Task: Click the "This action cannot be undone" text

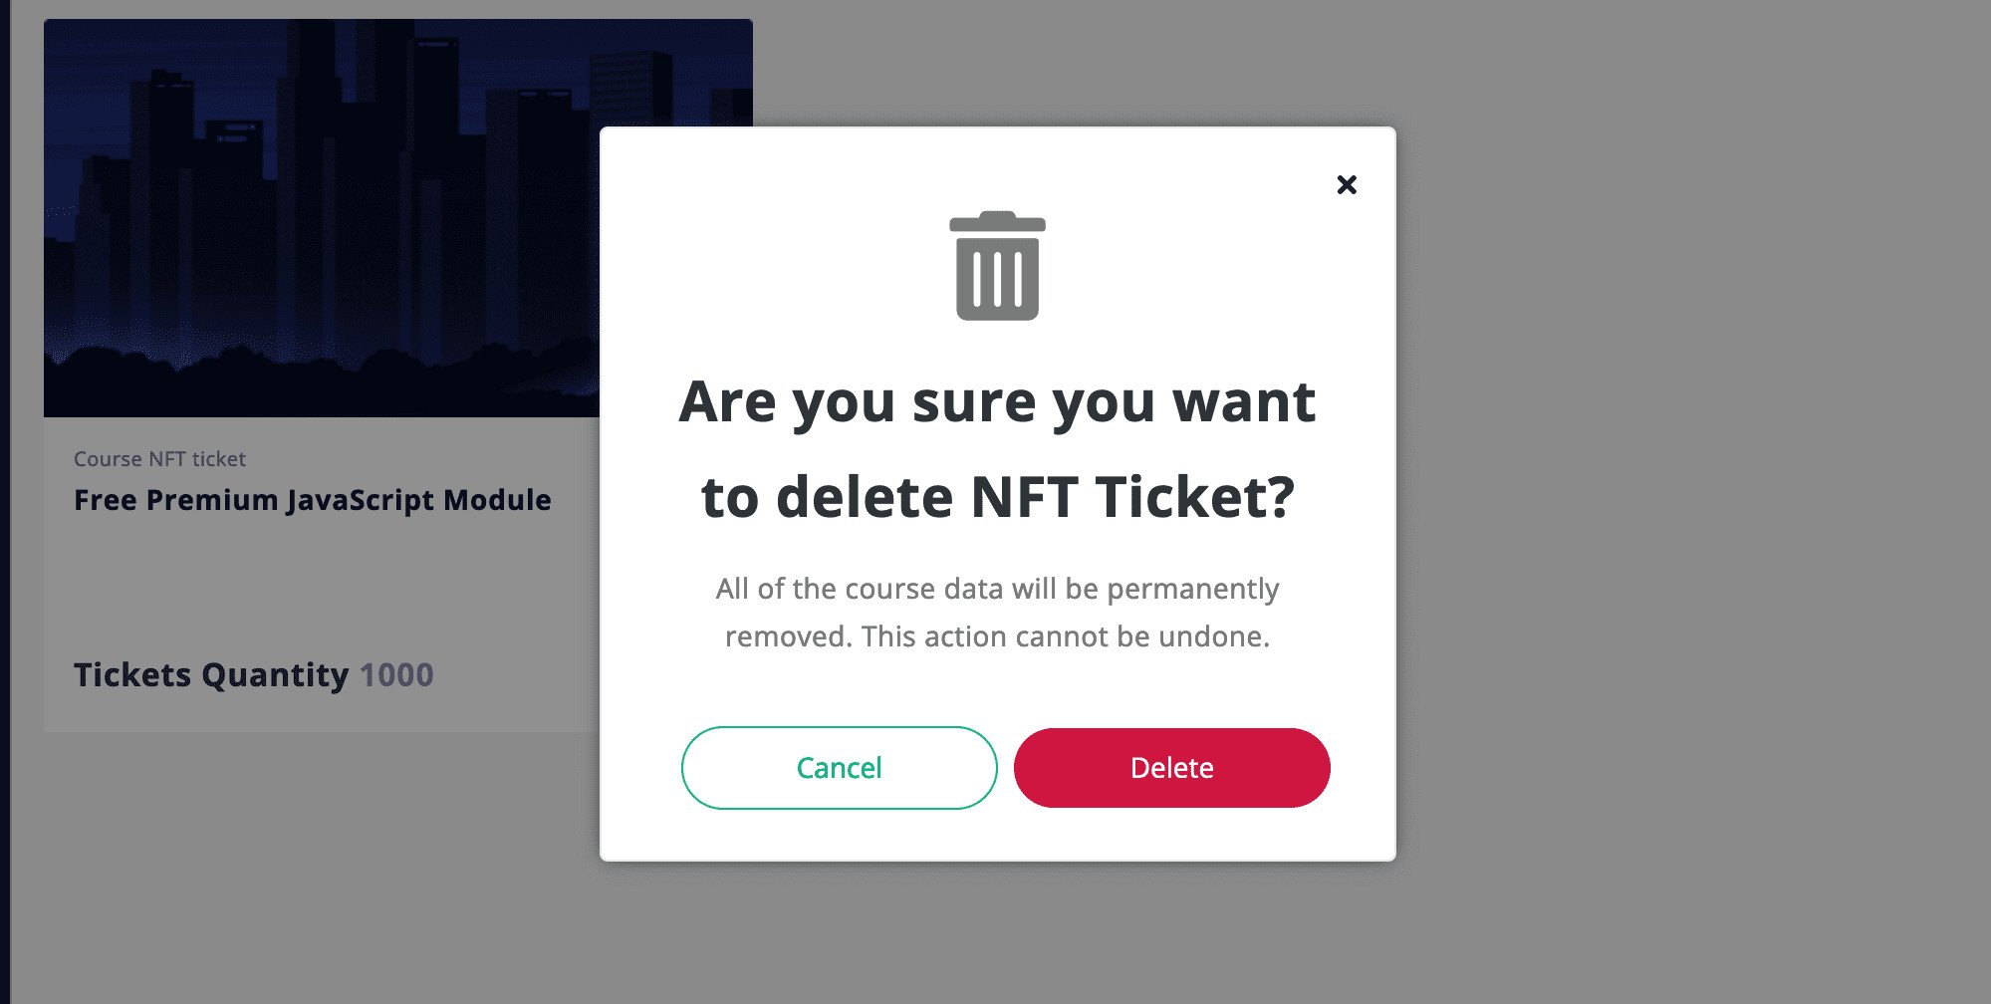Action: [x=1065, y=636]
